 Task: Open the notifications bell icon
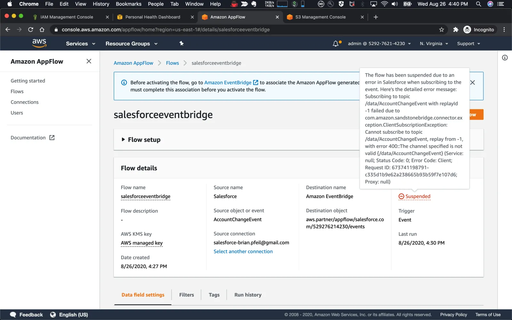pyautogui.click(x=336, y=44)
